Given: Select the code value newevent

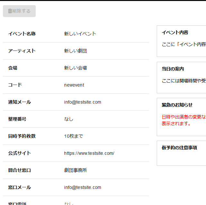Looking at the screenshot, I should point(74,85).
